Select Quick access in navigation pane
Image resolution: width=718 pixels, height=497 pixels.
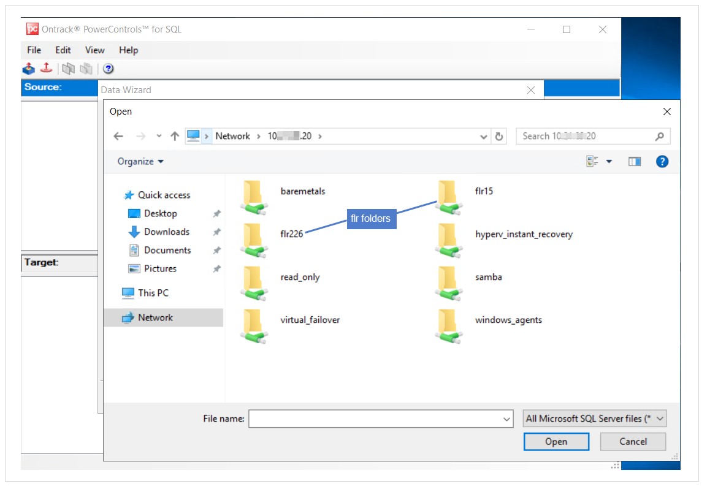click(164, 195)
